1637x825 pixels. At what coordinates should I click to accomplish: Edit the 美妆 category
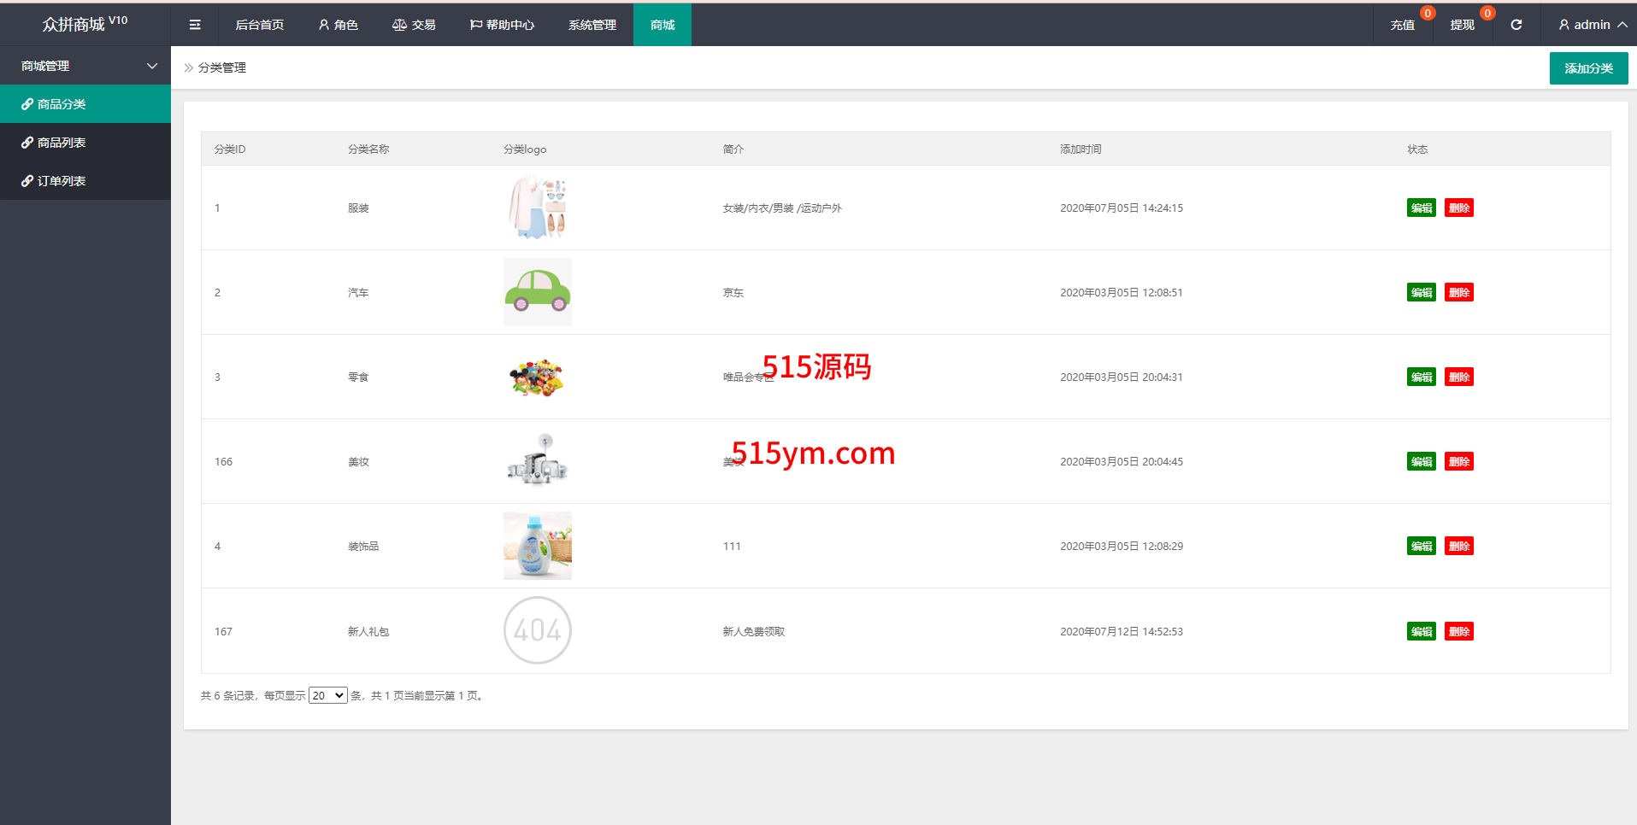pos(1422,461)
